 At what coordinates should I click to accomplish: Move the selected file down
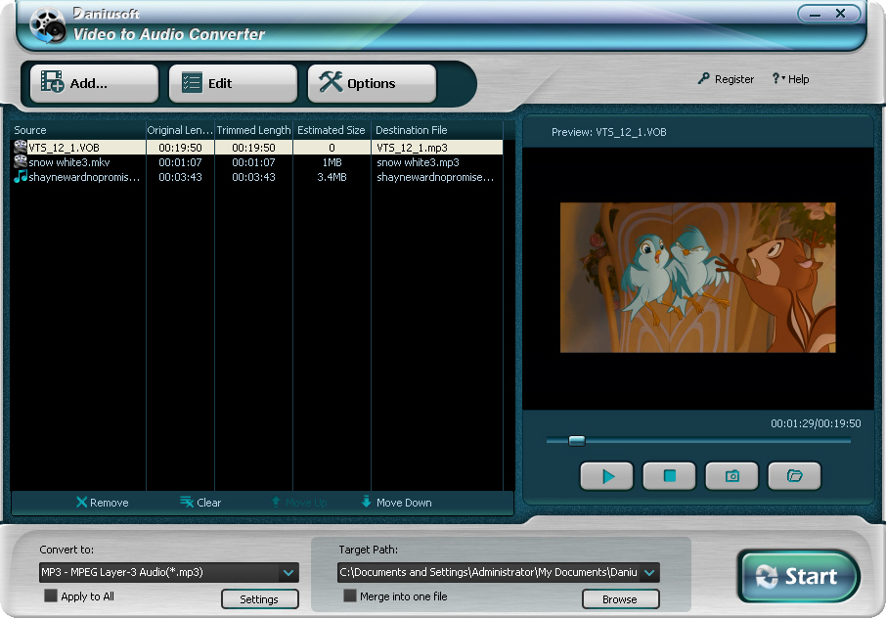coord(396,503)
